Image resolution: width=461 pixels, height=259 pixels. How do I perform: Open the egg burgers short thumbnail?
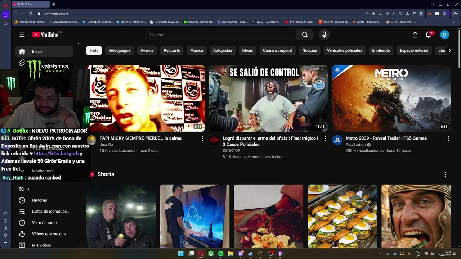(x=342, y=216)
